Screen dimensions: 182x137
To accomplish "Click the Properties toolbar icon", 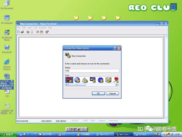I will pos(47,32).
